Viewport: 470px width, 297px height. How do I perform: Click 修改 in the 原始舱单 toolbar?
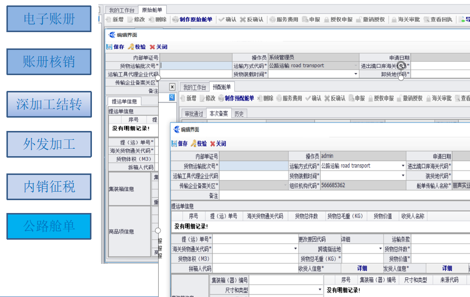click(136, 19)
